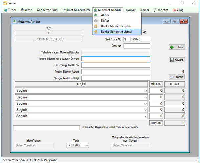
Task: Click the Yeni button
Action: point(177,47)
